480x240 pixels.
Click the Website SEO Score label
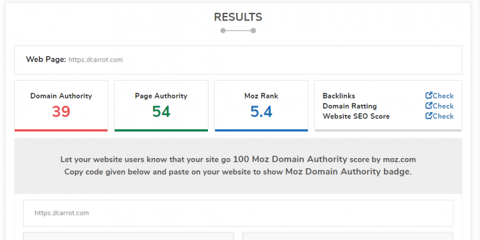tap(356, 116)
